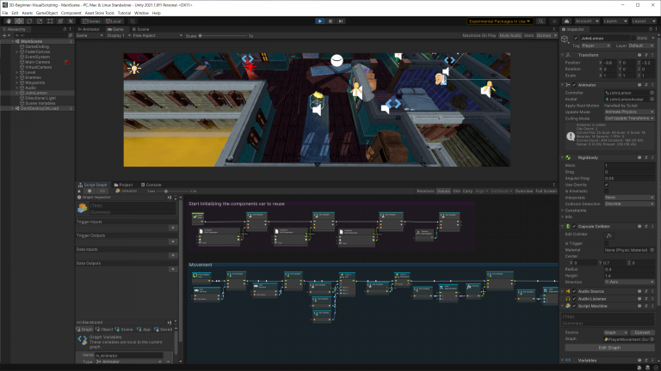The width and height of the screenshot is (661, 371).
Task: Click add button for Trigger Inputs
Action: pyautogui.click(x=173, y=228)
